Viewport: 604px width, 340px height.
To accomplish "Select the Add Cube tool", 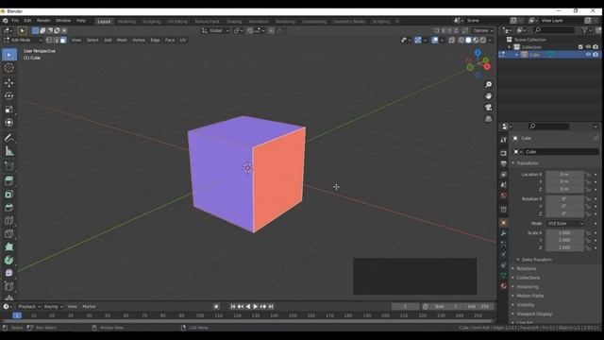I will (9, 166).
